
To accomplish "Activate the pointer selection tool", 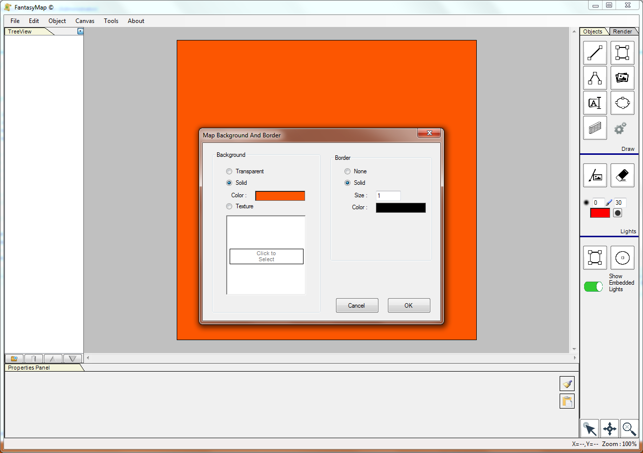I will [590, 429].
